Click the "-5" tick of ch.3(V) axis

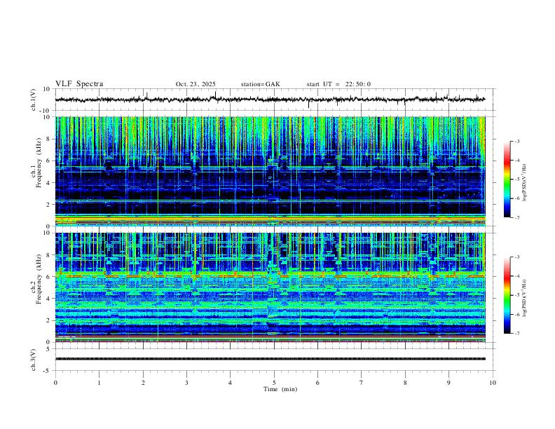point(48,371)
